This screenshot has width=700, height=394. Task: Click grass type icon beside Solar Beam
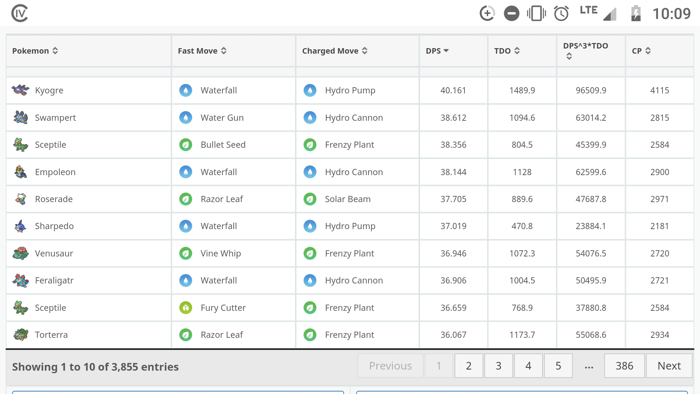(310, 199)
